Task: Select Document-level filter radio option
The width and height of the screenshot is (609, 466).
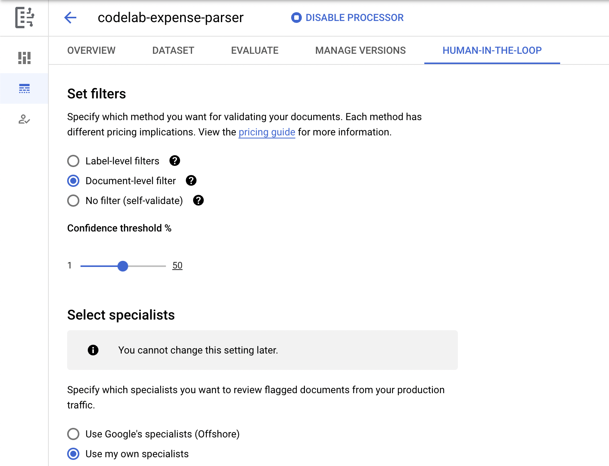Action: 73,181
